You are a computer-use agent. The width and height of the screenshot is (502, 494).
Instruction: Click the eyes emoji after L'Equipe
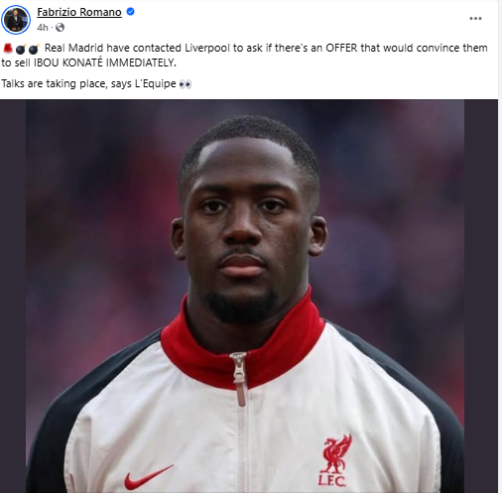coord(186,84)
